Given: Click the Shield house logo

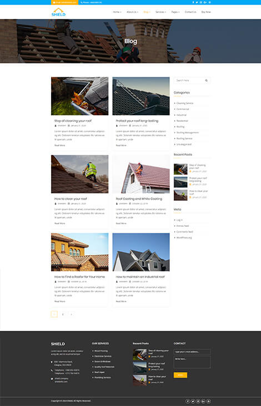Looking at the screenshot, I should pyautogui.click(x=58, y=12).
